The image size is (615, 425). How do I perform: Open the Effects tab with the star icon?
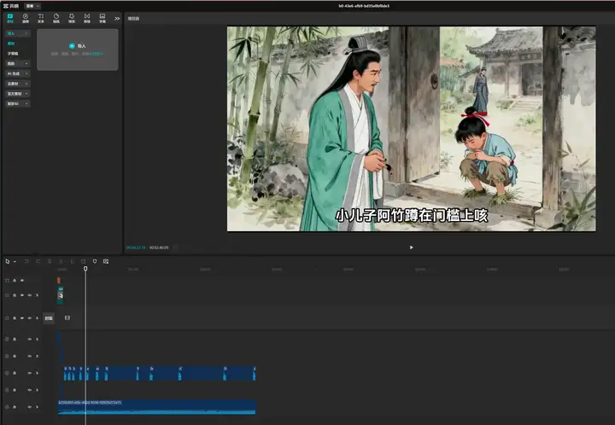(x=72, y=18)
